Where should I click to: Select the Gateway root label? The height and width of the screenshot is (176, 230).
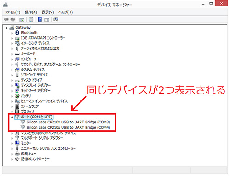point(23,28)
